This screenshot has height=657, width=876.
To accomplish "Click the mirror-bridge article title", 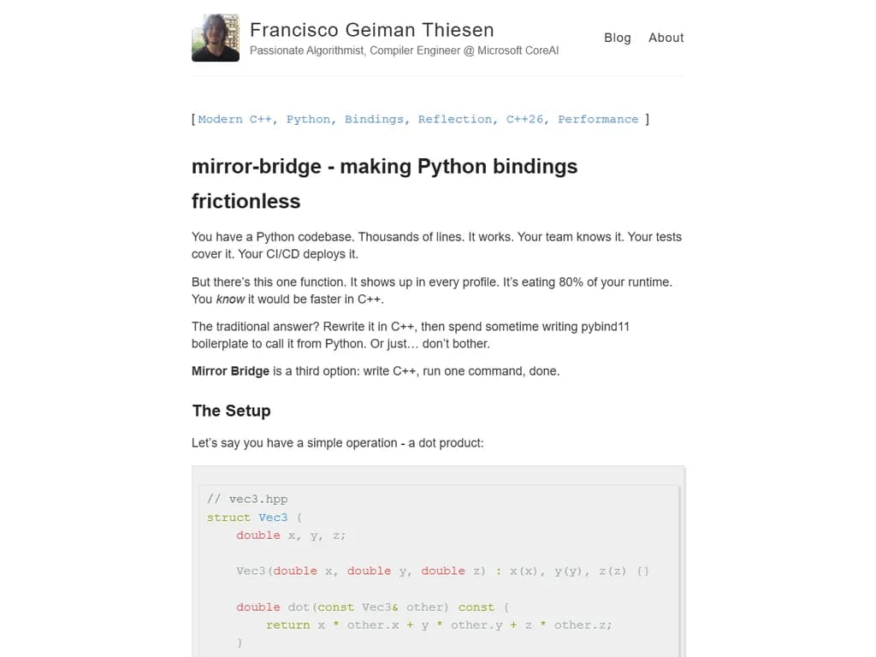I will coord(383,166).
